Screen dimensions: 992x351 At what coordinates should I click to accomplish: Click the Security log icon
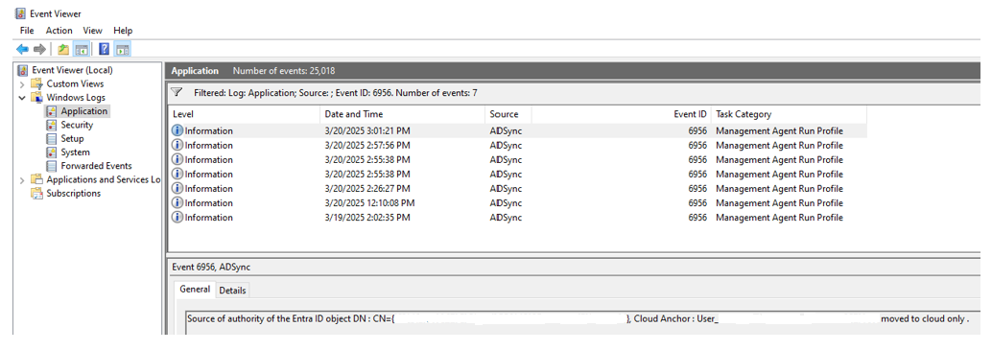coord(51,125)
